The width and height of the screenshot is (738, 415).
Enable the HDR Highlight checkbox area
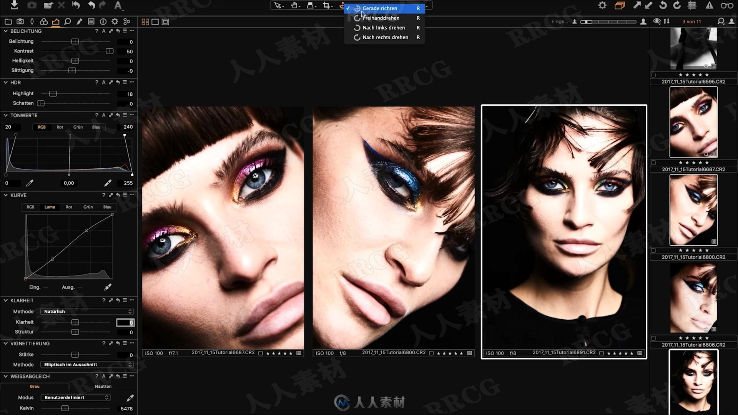click(53, 93)
